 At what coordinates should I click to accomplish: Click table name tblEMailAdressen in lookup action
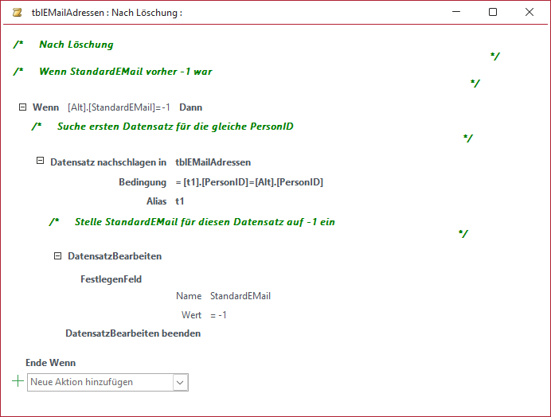pos(213,162)
